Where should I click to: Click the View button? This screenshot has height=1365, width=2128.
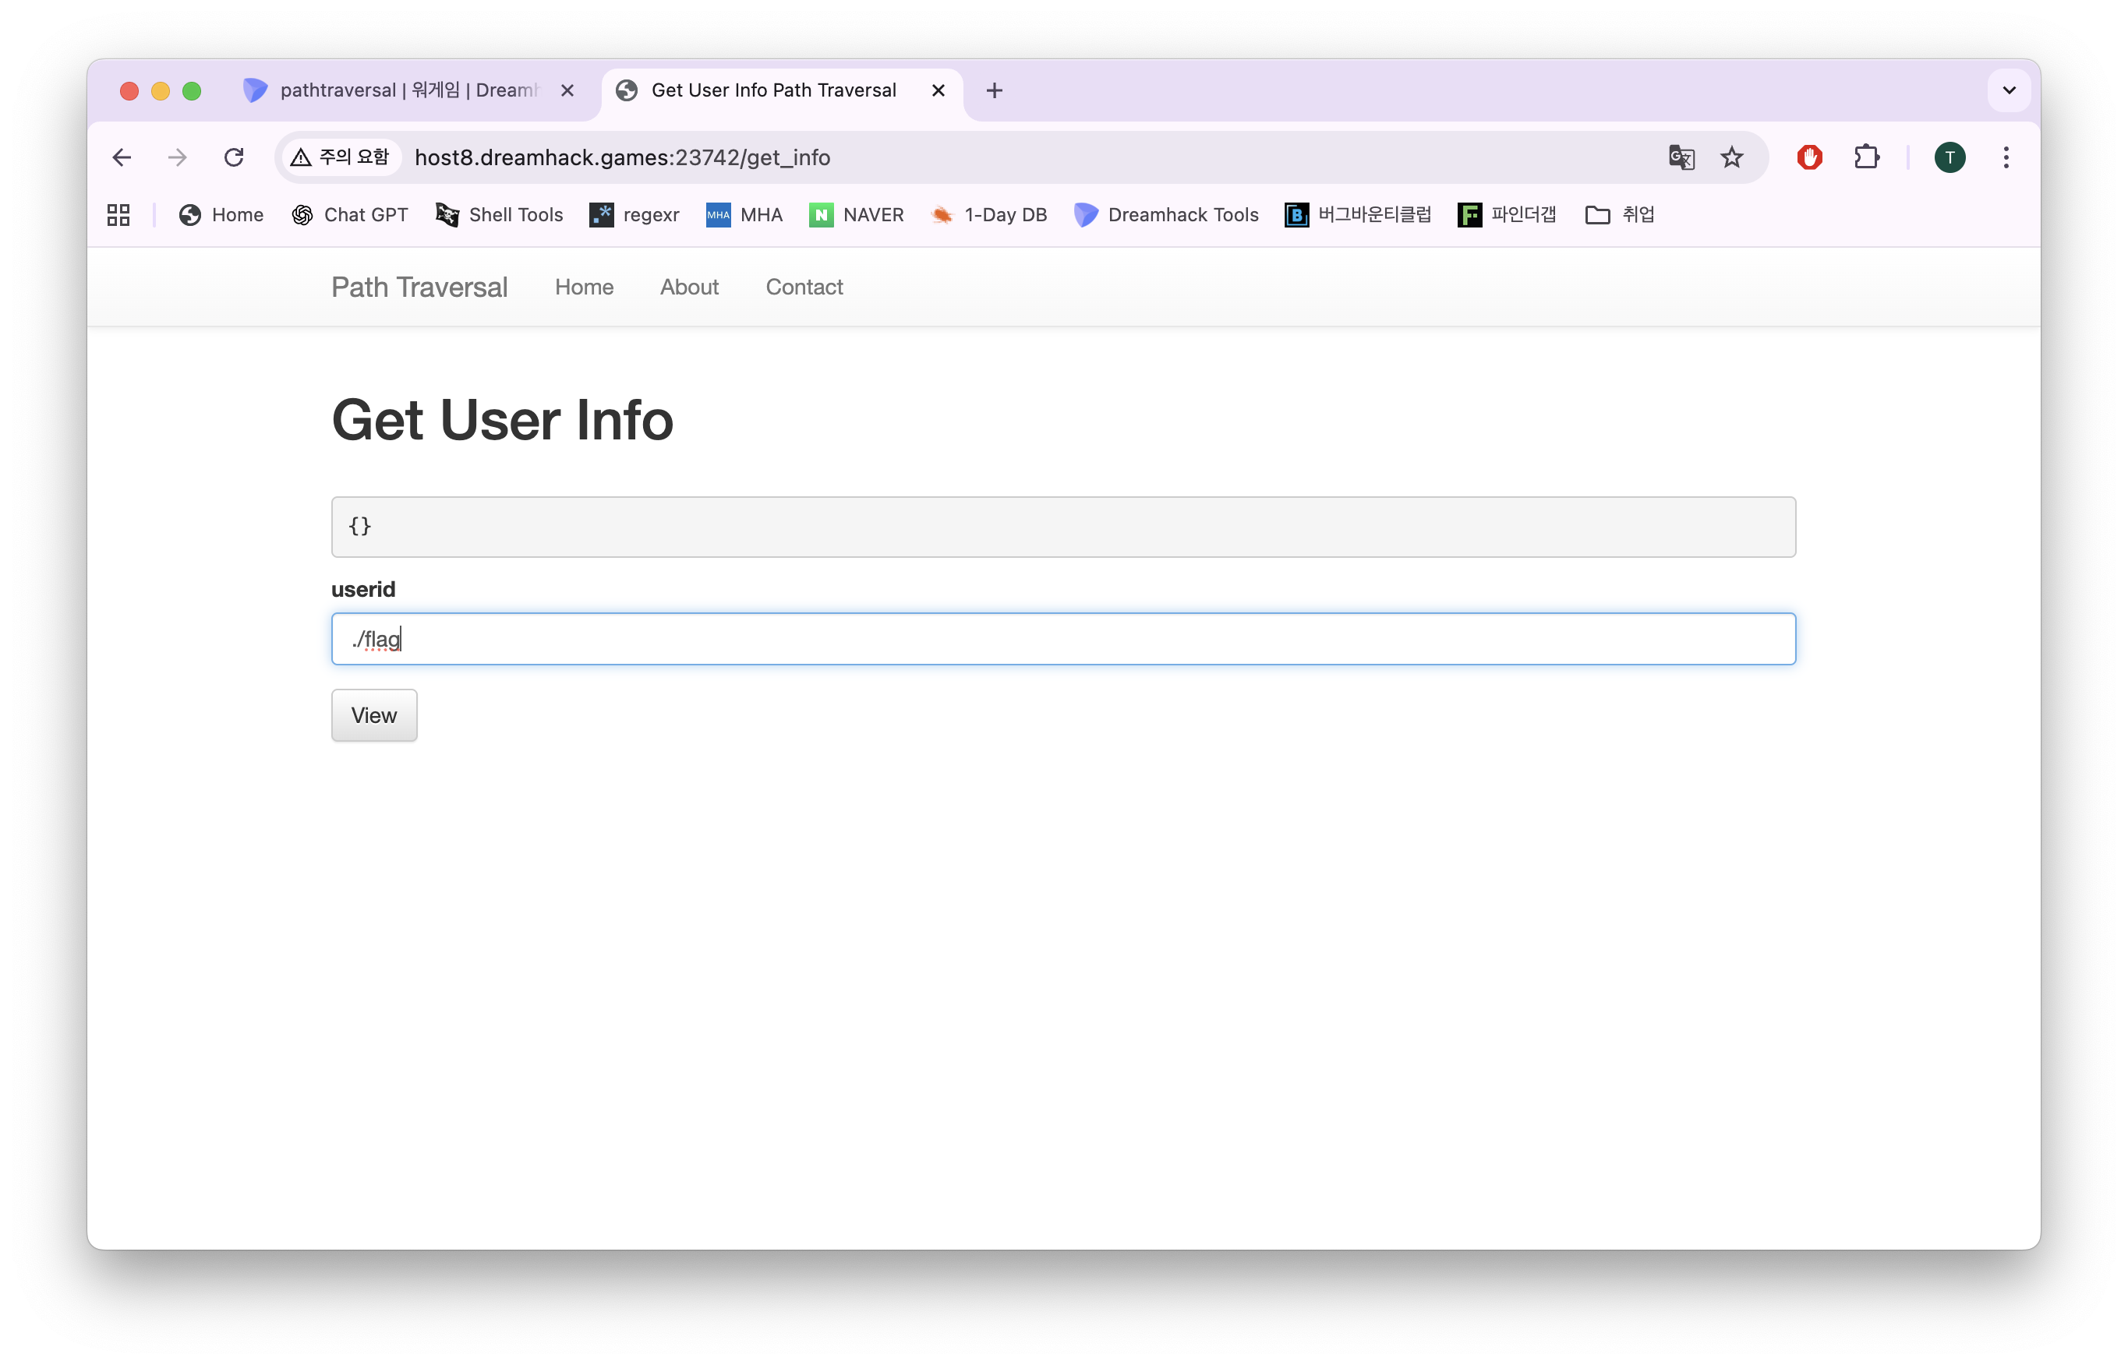coord(373,715)
